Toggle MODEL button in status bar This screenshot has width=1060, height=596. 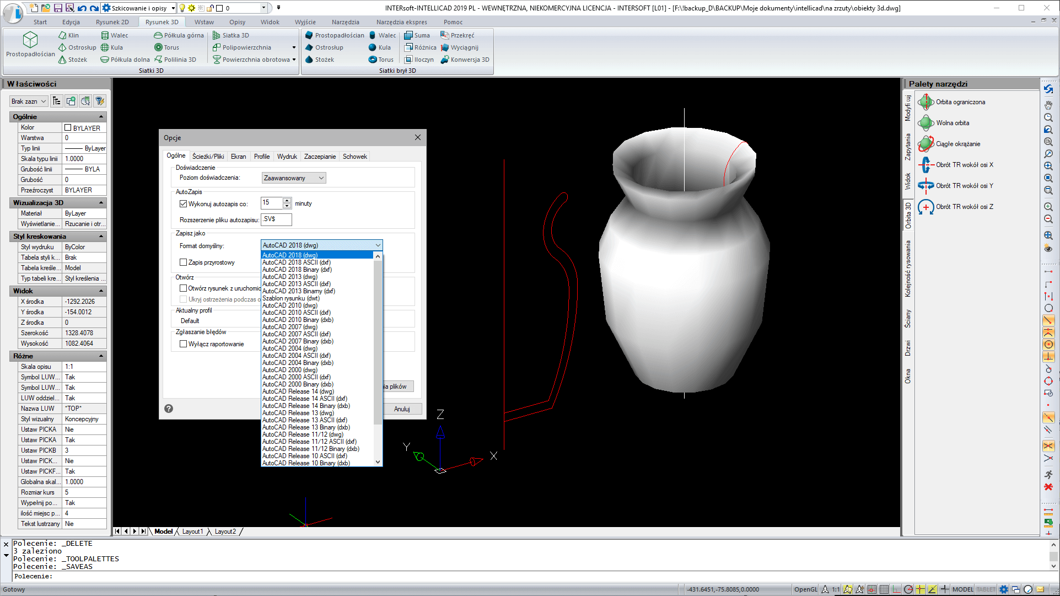click(963, 589)
